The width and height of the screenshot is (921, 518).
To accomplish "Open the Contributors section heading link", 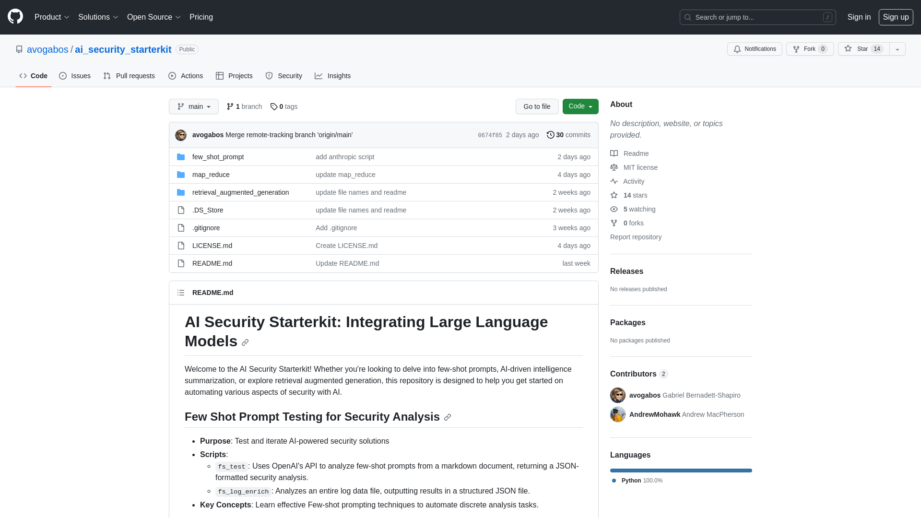I will [x=639, y=374].
